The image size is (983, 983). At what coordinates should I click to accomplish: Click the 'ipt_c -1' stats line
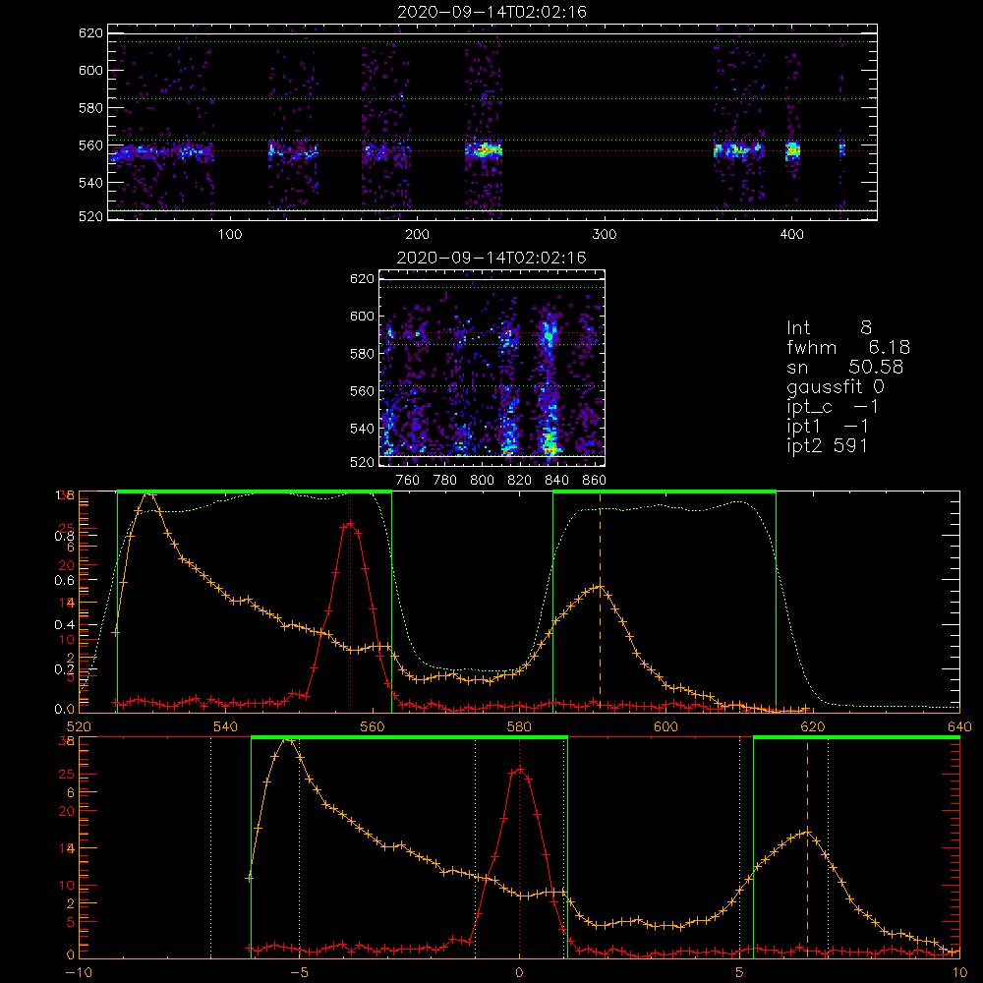tap(834, 408)
